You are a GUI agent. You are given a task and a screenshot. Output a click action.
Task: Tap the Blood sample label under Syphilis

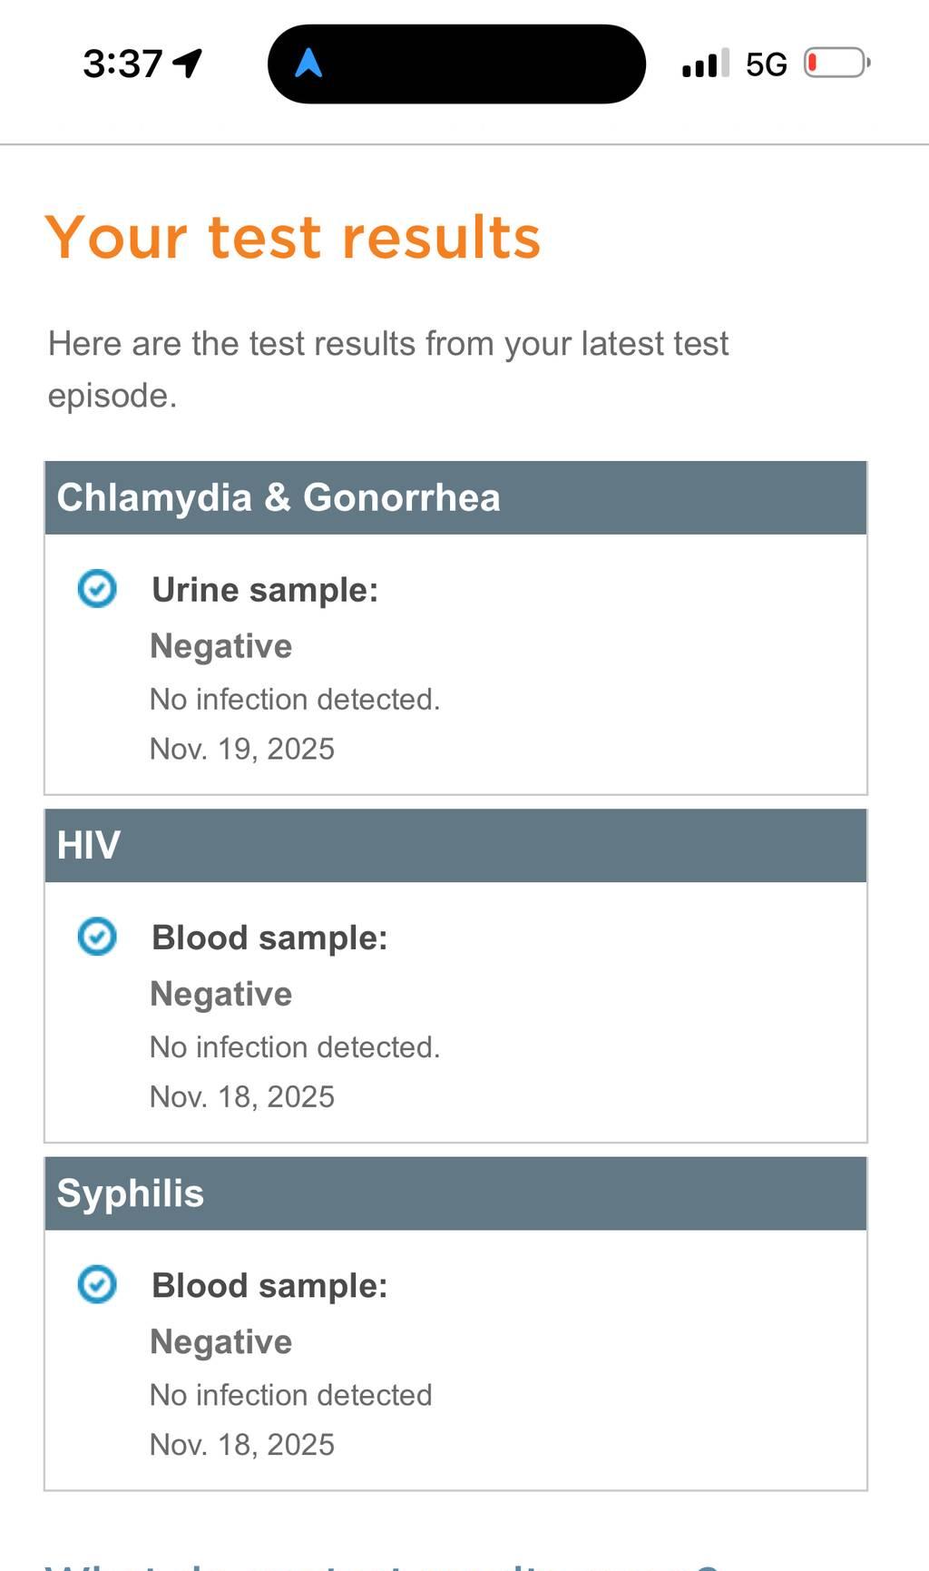tap(269, 1285)
